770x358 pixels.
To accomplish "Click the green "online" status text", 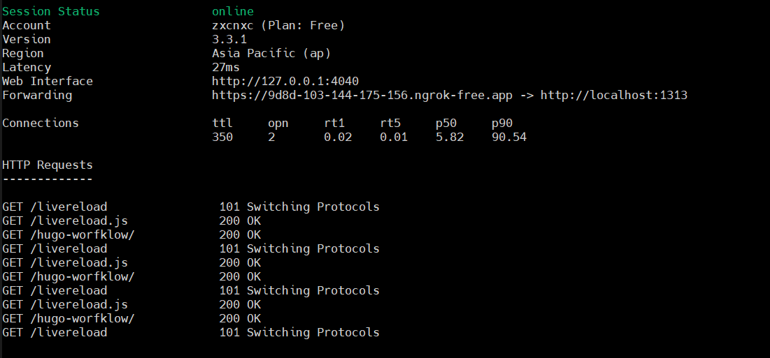I will click(x=233, y=11).
